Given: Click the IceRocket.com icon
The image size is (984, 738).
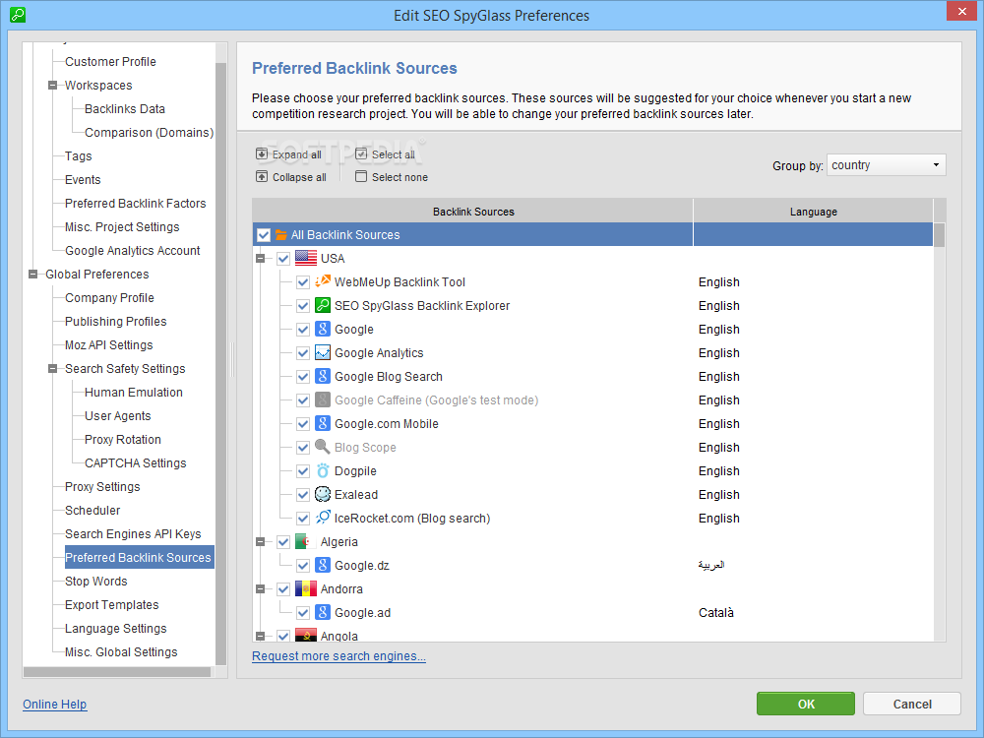Looking at the screenshot, I should (x=323, y=518).
